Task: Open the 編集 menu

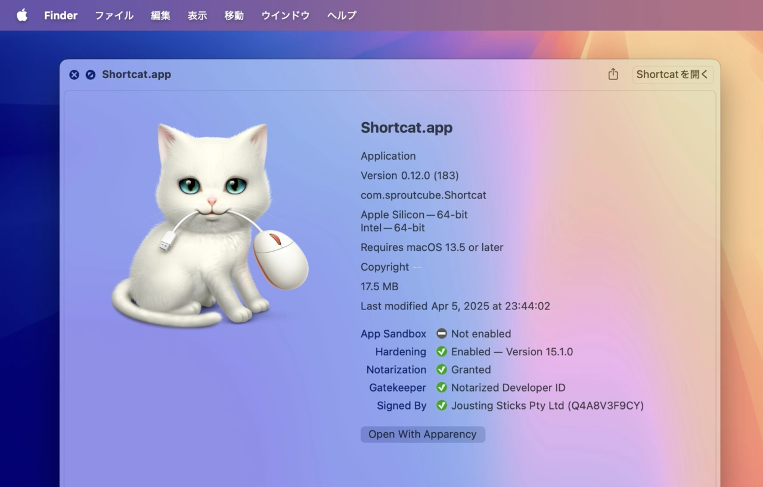Action: (x=160, y=15)
